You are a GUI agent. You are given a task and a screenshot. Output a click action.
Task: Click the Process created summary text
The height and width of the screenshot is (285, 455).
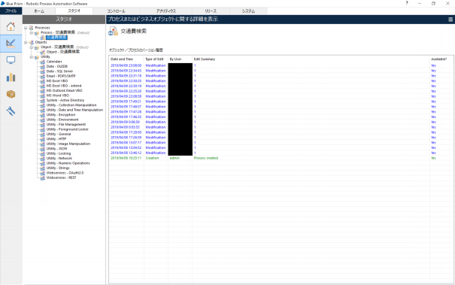coord(206,158)
